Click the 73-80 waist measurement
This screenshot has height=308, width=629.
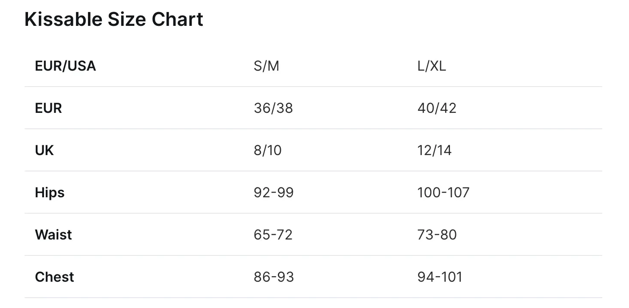point(437,235)
